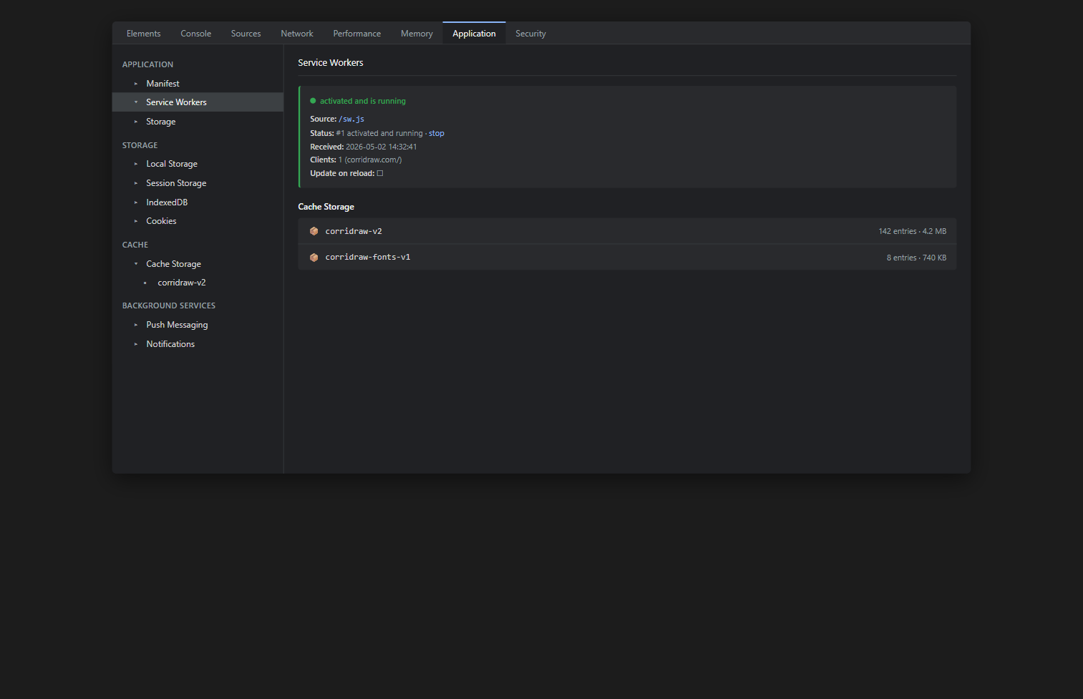Click the '142 entries · 4.2 MB' text
Image resolution: width=1083 pixels, height=699 pixels.
(912, 231)
